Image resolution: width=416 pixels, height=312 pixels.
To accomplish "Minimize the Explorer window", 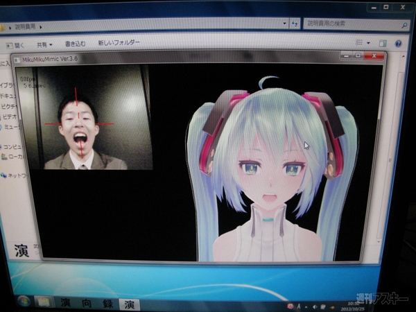I will [374, 8].
